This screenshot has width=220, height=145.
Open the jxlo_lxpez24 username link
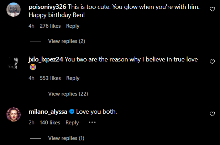tap(46, 59)
